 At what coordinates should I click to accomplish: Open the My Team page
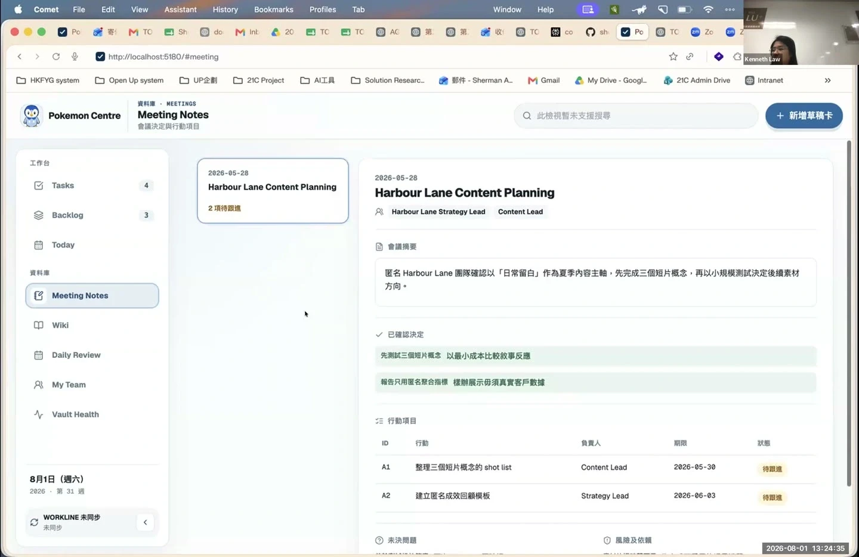click(x=92, y=385)
